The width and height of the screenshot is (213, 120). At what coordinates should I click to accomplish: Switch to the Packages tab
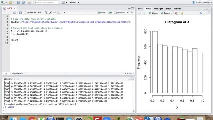(158, 9)
